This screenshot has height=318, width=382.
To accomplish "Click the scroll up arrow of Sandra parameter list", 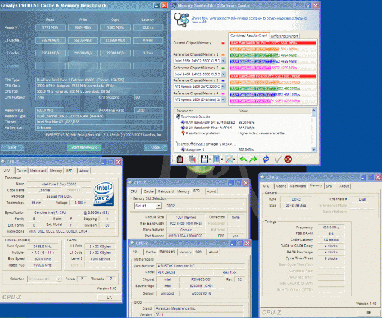I will (313, 111).
